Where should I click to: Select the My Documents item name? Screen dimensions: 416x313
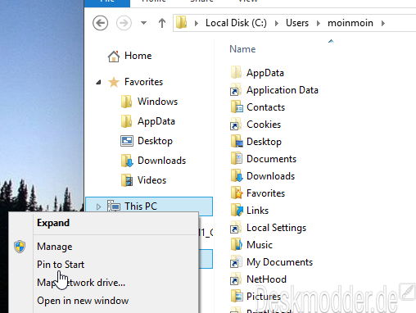tap(279, 262)
